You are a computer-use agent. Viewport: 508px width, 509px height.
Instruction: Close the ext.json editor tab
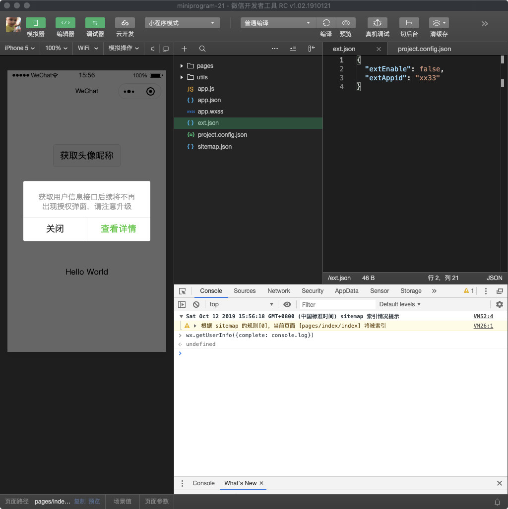pyautogui.click(x=379, y=49)
